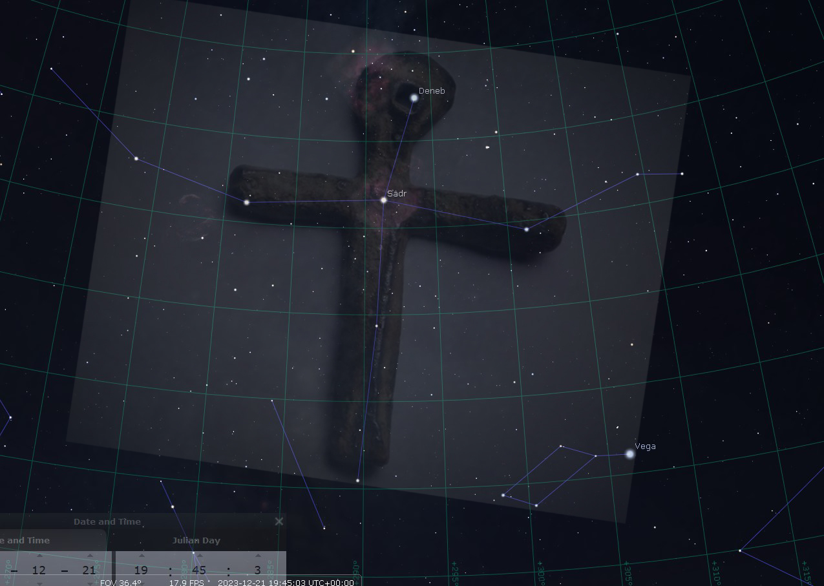Click the FOV readout in status bar
Image resolution: width=824 pixels, height=586 pixels.
(121, 582)
